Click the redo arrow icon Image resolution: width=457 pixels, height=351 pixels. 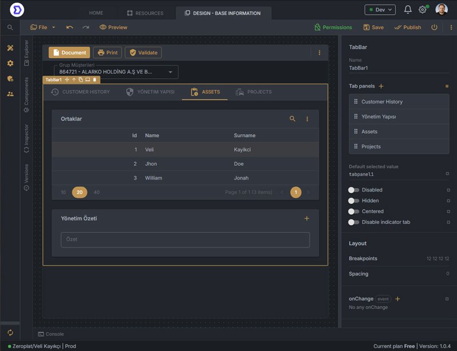coord(86,27)
